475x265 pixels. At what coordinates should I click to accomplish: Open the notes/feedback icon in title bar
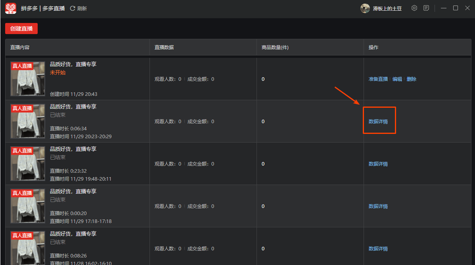coord(426,8)
